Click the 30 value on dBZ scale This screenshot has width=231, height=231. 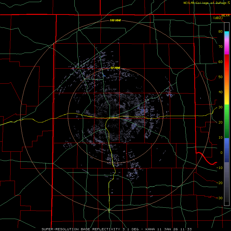pos(220,107)
